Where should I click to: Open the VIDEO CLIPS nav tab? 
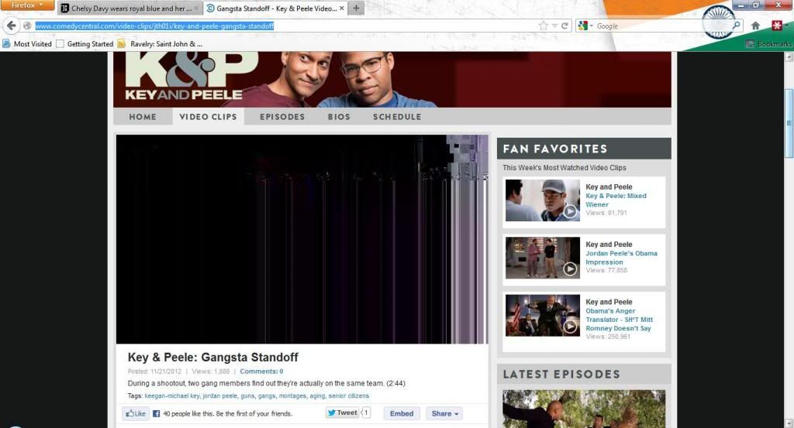(x=208, y=117)
